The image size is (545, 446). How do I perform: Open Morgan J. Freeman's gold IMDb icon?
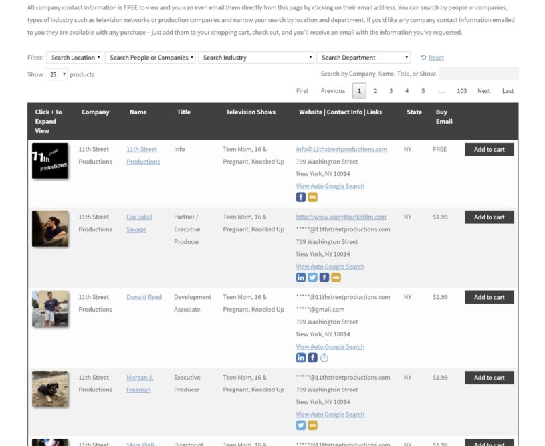click(x=312, y=424)
